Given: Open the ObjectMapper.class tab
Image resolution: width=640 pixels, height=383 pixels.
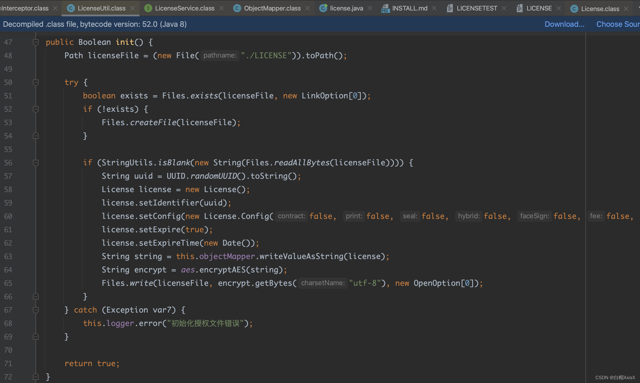Looking at the screenshot, I should pyautogui.click(x=272, y=8).
